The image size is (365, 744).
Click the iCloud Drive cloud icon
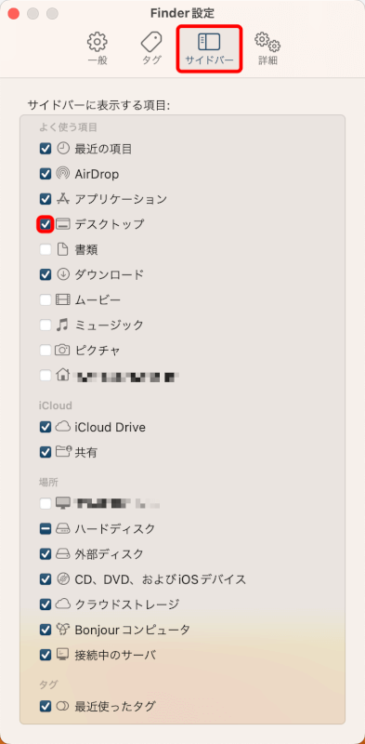click(x=62, y=427)
